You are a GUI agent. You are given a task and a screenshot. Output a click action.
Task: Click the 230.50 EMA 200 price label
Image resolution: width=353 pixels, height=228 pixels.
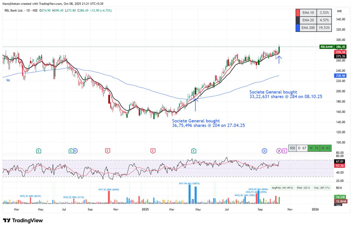point(341,76)
